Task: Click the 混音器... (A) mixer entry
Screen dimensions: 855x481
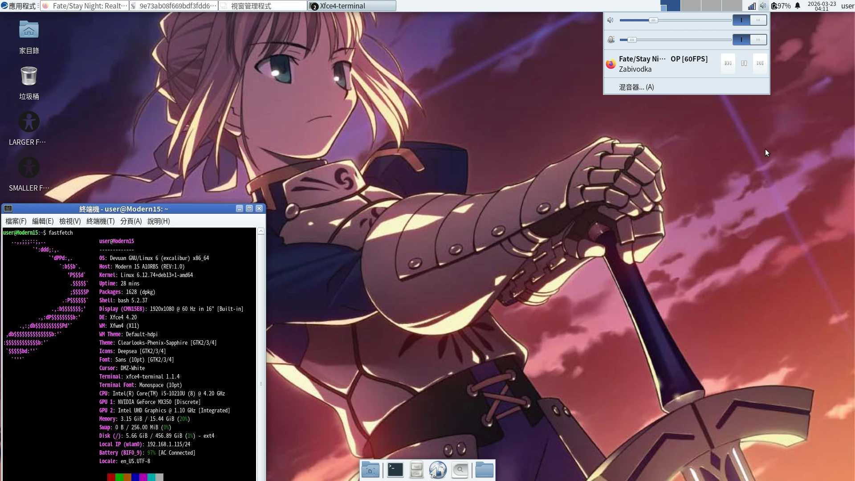Action: click(636, 87)
